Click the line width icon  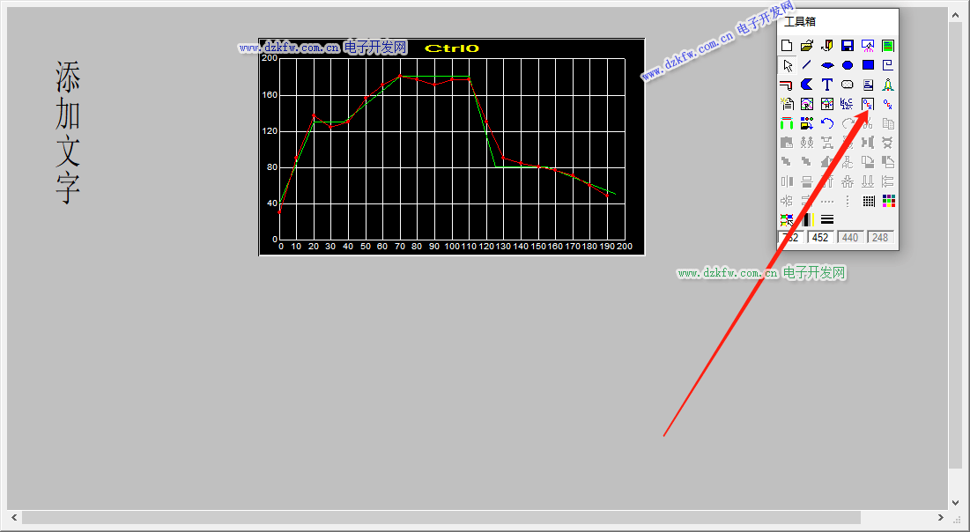pos(827,219)
